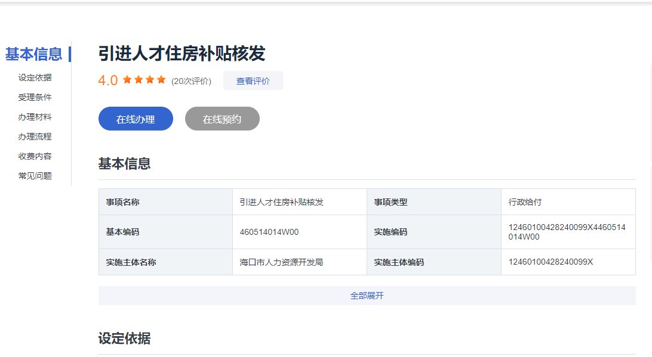Screen dimensions: 652x357
Task: Click the 行政给付 cell for 事项类型
Action: [x=525, y=202]
